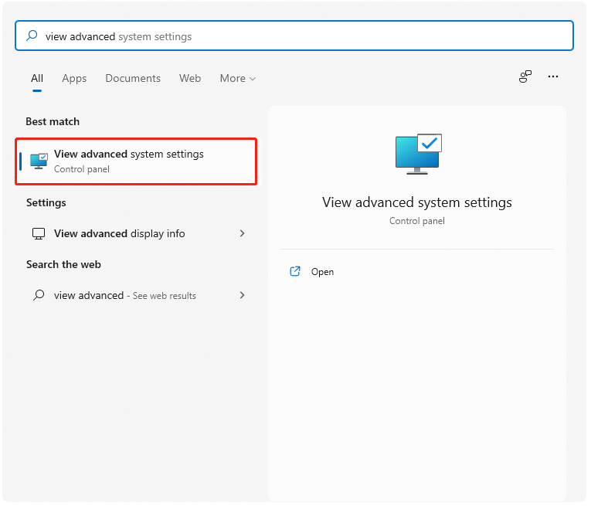591x506 pixels.
Task: Switch to the Apps tab
Action: point(74,78)
